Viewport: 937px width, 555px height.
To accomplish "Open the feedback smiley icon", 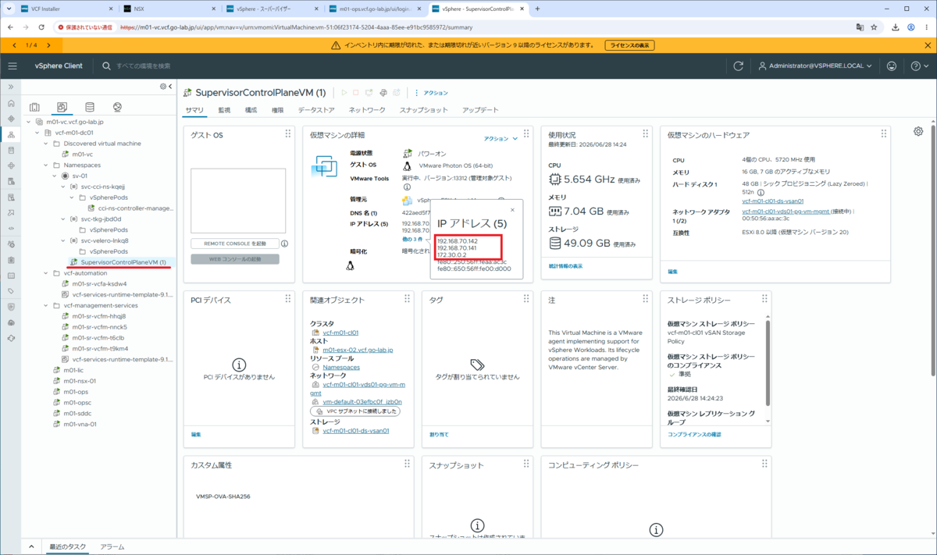I will click(892, 66).
